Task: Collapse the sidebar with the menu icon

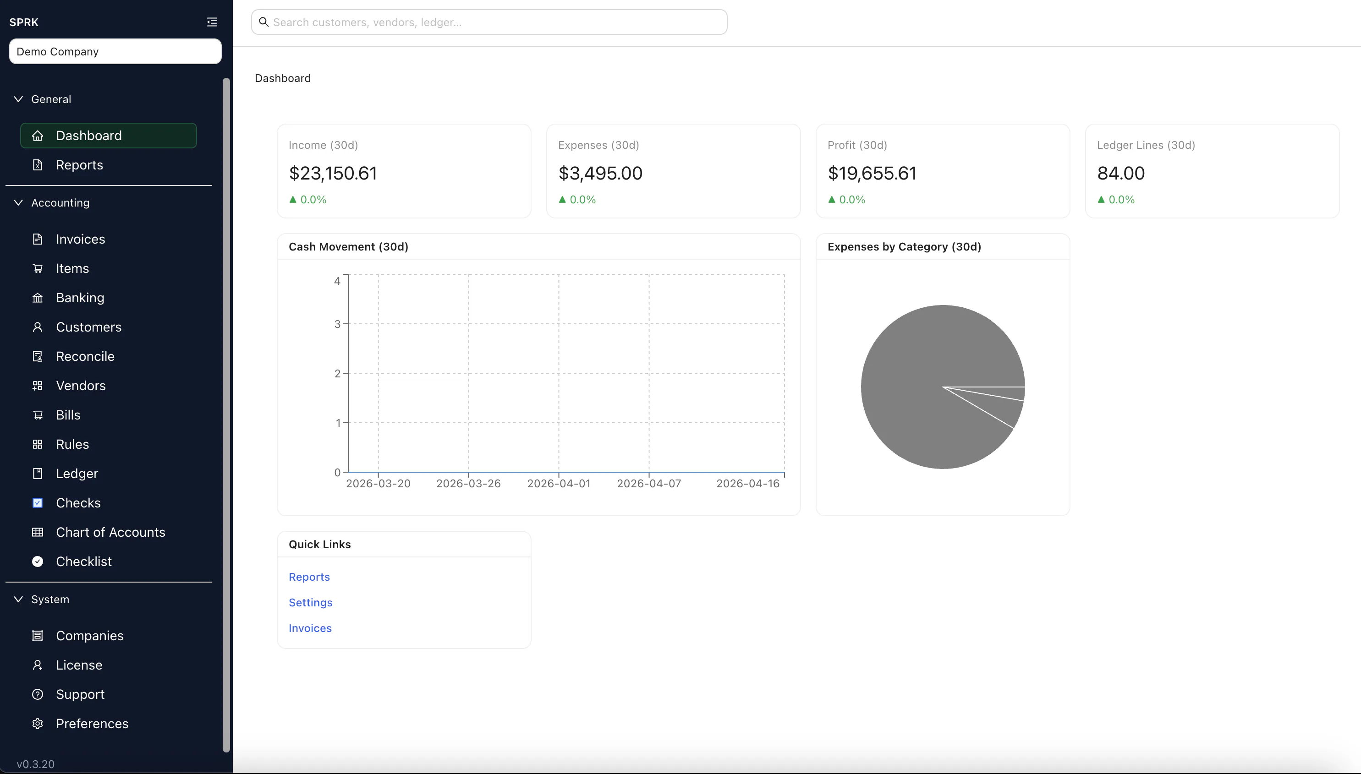Action: coord(212,22)
